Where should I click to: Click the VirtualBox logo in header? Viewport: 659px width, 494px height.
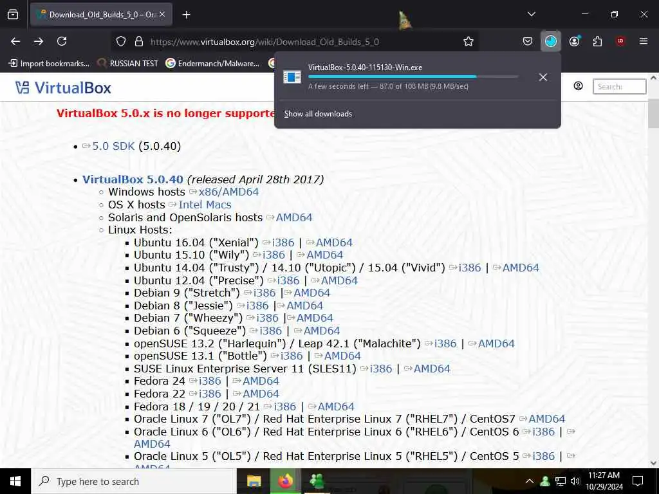[x=63, y=87]
